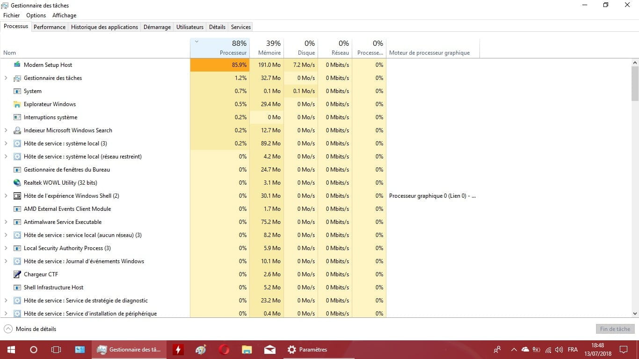Expand Hôte de service : système local (réseau restreint)
Screen dimensions: 639x359
click(6, 156)
